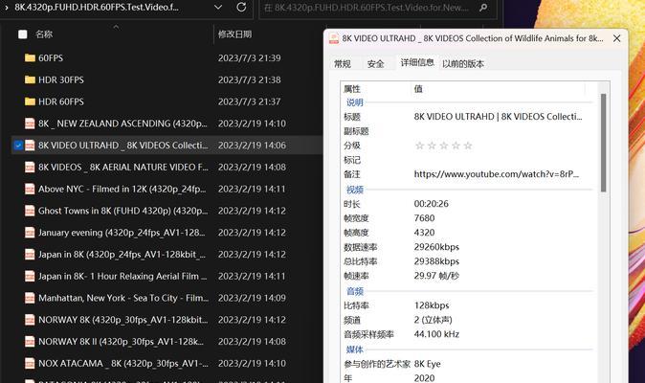Click the NOX ATACAMA file icon
645x383 pixels.
[30, 363]
